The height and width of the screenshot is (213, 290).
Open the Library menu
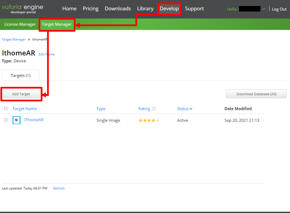tap(145, 9)
